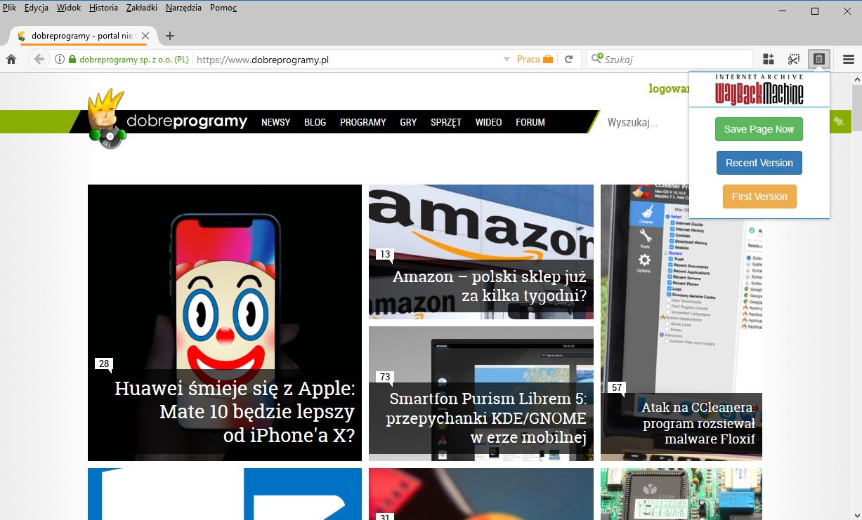This screenshot has width=862, height=520.
Task: Open the URL history dropdown arrow
Action: coord(507,60)
